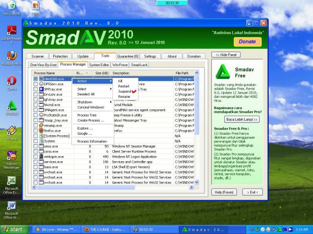Click the Smadav Free logo in the side panel
Screen dimensions: 313x234
click(x=223, y=72)
